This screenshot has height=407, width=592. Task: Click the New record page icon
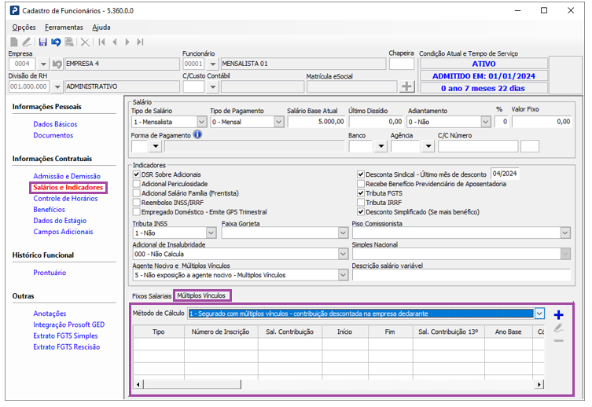coord(14,42)
